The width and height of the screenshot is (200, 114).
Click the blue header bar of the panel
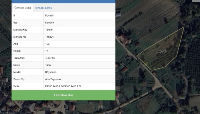coord(63,1)
